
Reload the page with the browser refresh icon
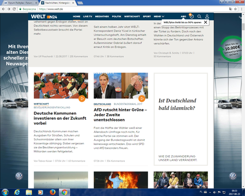[14, 9]
